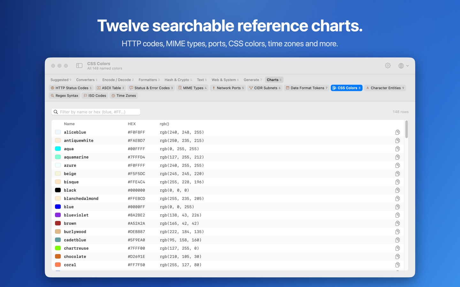Switch to the Suggested category tab
Screen dimensions: 460x287
61,80
